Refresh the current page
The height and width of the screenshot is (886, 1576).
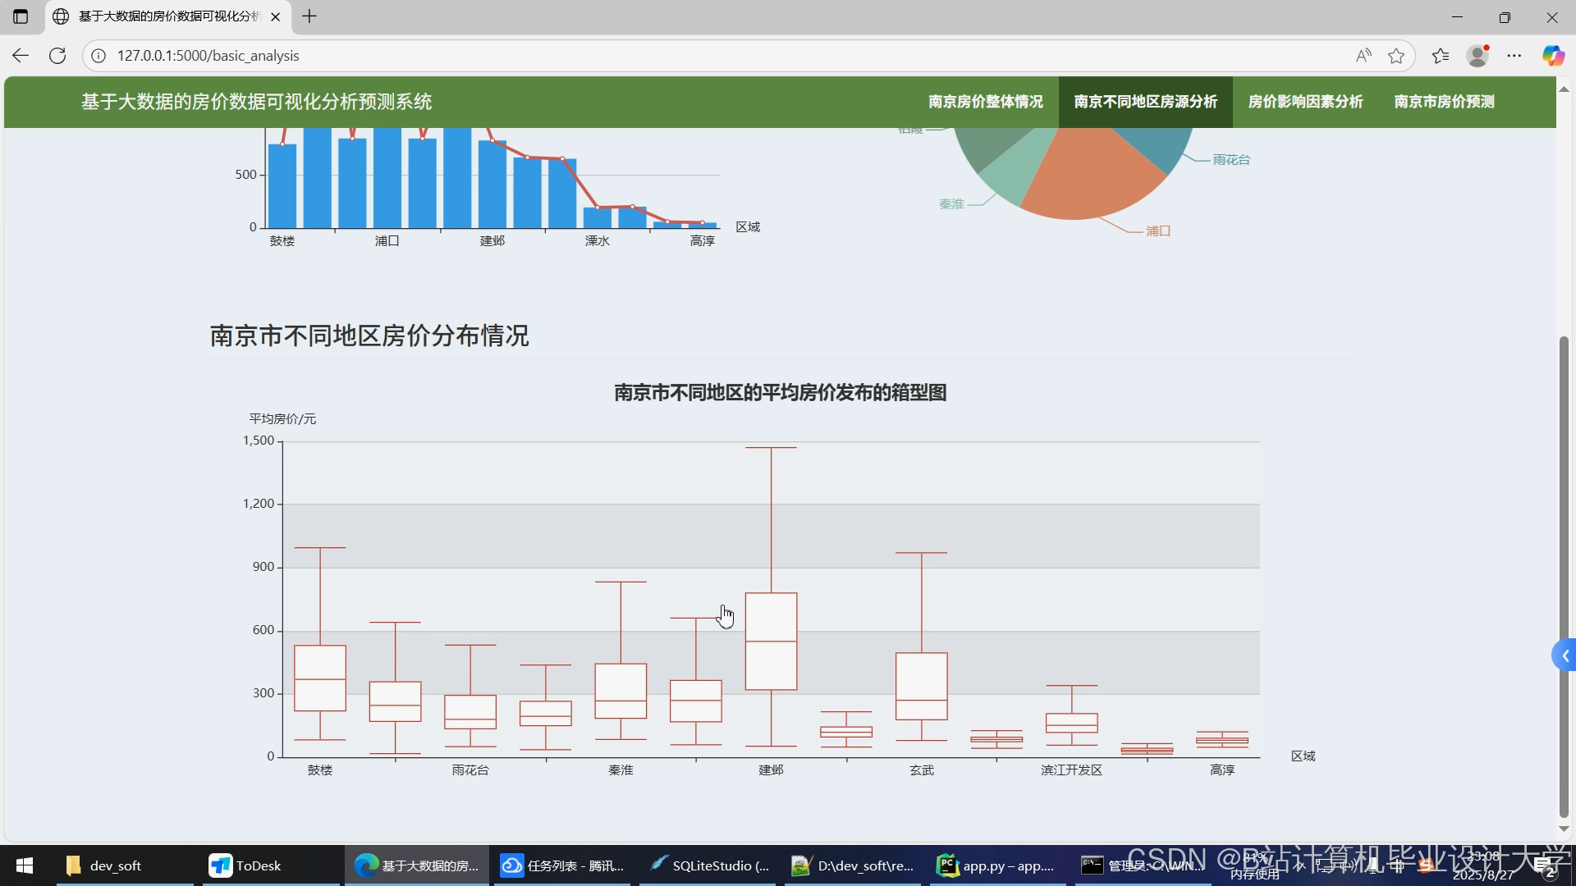pos(57,56)
